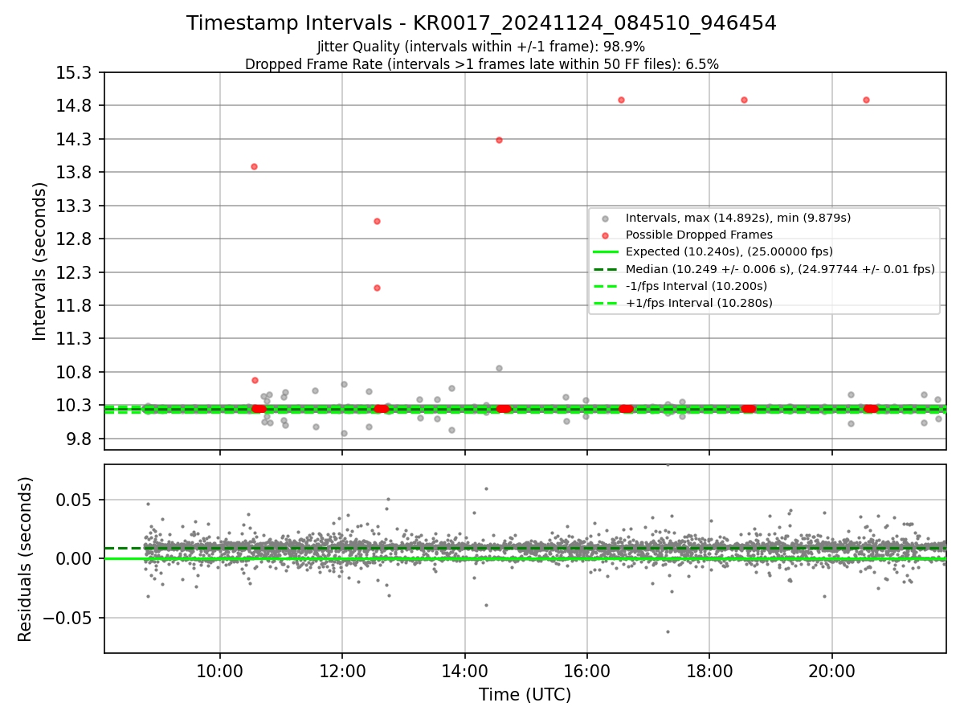964x723 pixels.
Task: Click the red 14.9-second point near 20:30
Action: 866,100
